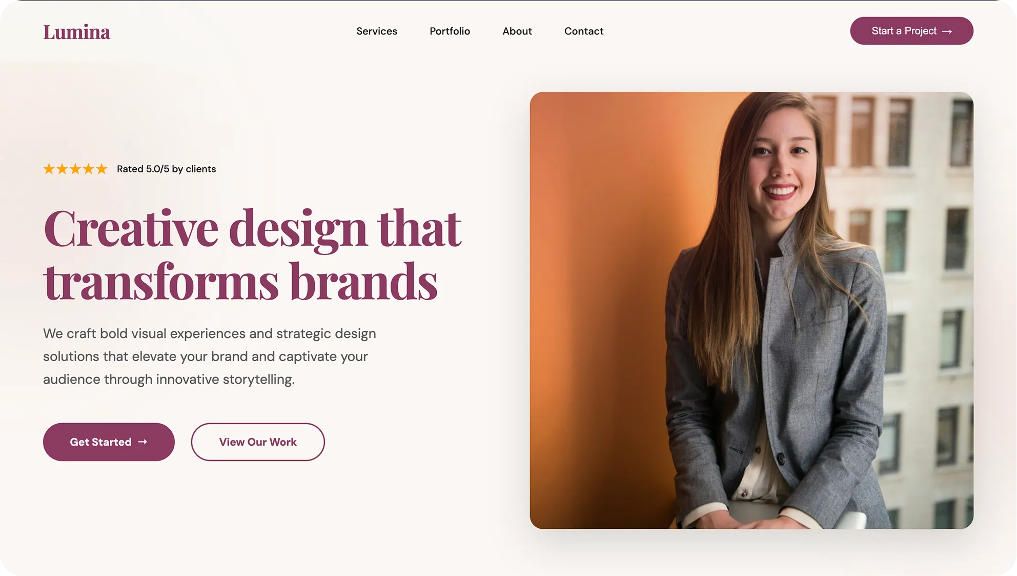Go to the Portfolio page

[x=450, y=31]
